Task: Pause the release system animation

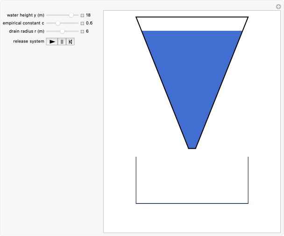Action: click(61, 42)
